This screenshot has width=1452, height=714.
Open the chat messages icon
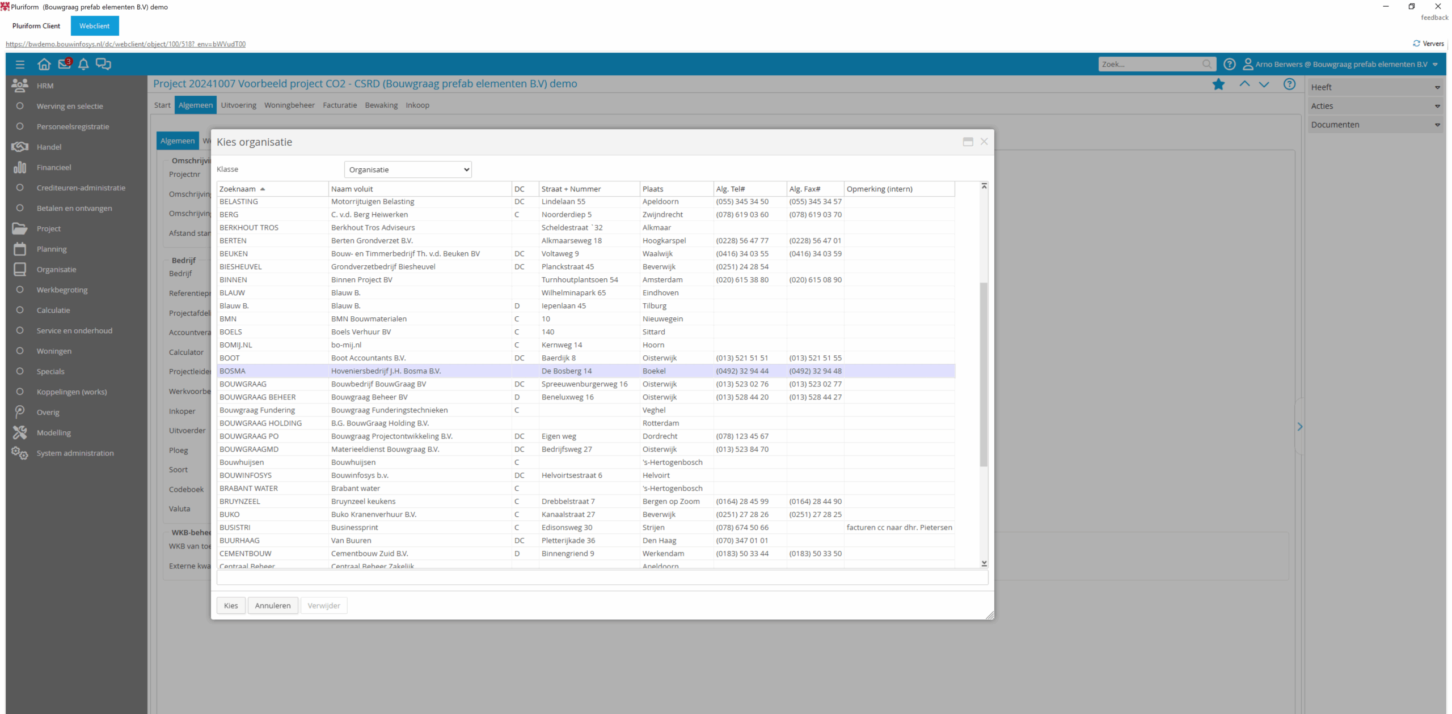coord(103,64)
